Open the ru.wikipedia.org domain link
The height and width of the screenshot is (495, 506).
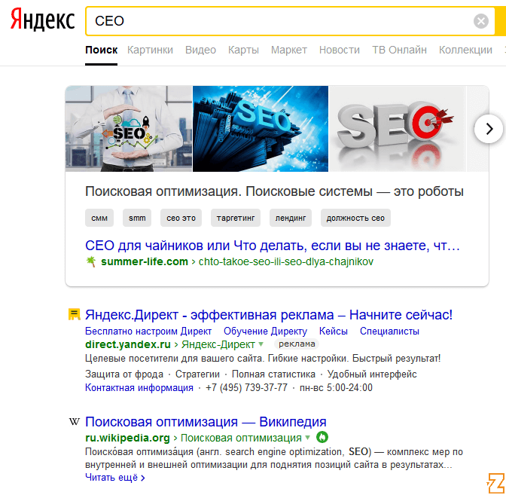tap(127, 438)
